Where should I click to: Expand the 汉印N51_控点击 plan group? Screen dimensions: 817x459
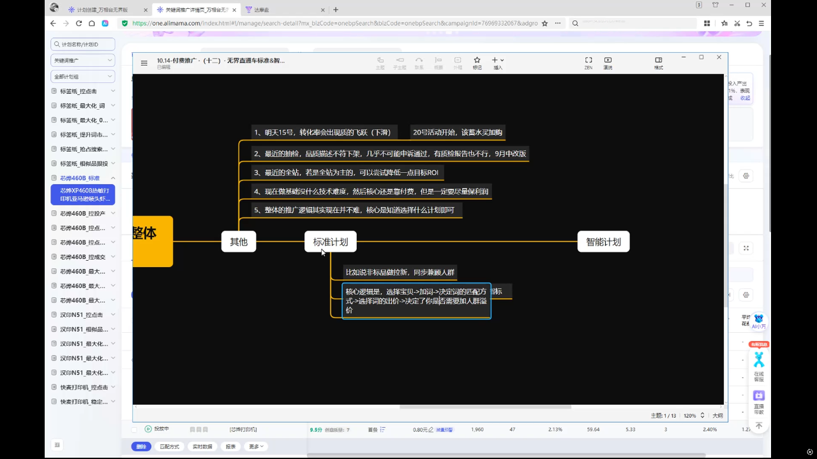(113, 315)
